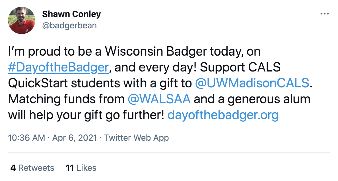
Task: Click the 10:36 AM tweet time
Action: [x=26, y=138]
